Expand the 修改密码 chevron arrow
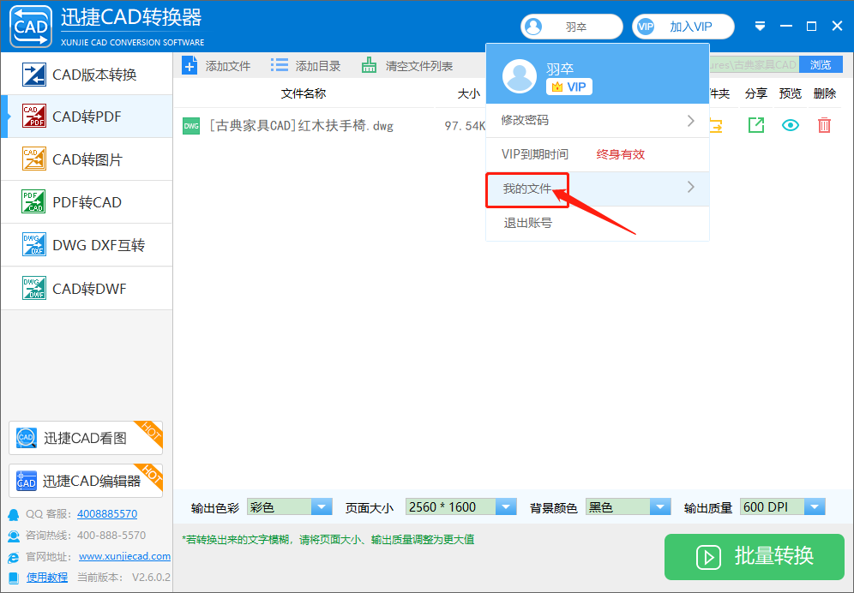The image size is (854, 593). (690, 120)
